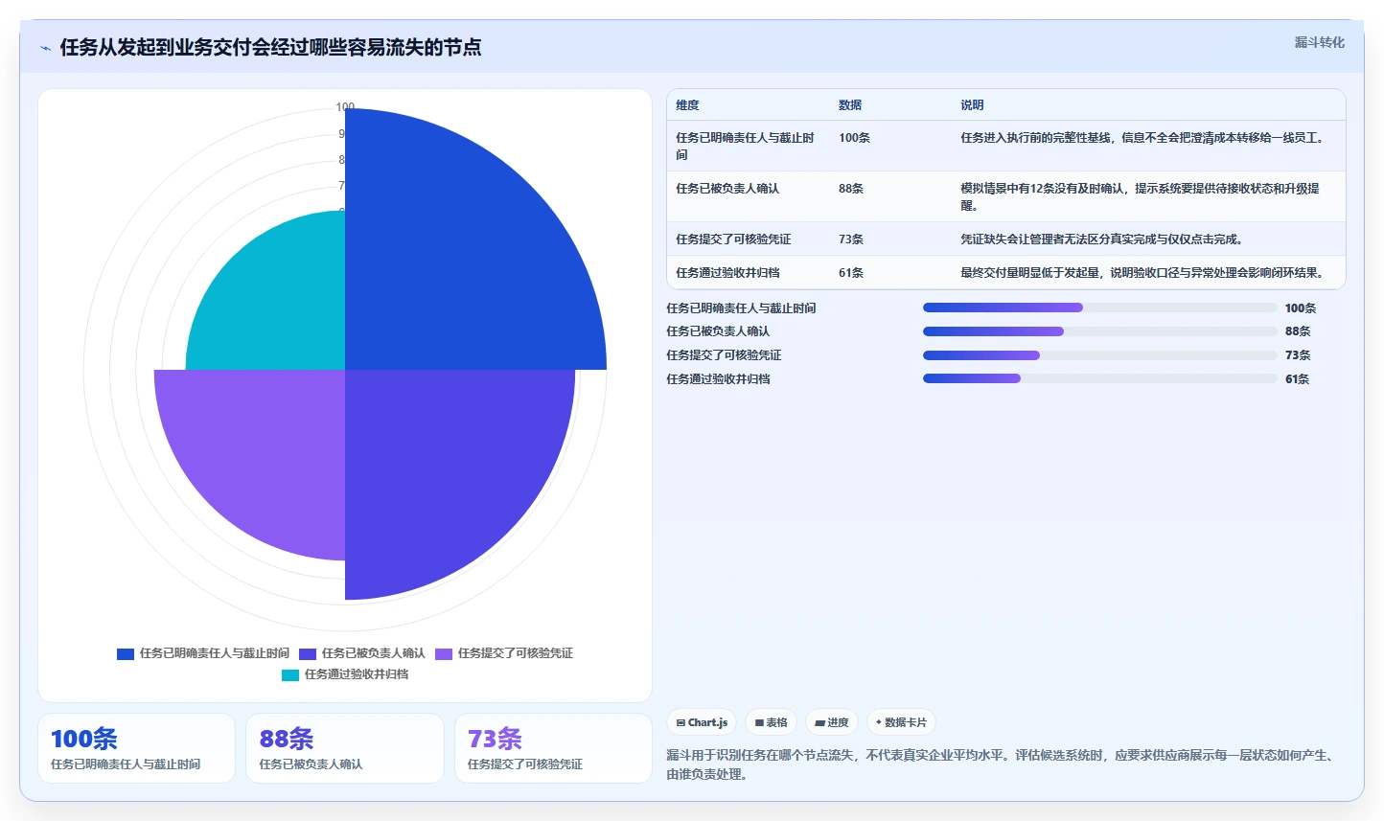Click the 88条 data card

(345, 748)
